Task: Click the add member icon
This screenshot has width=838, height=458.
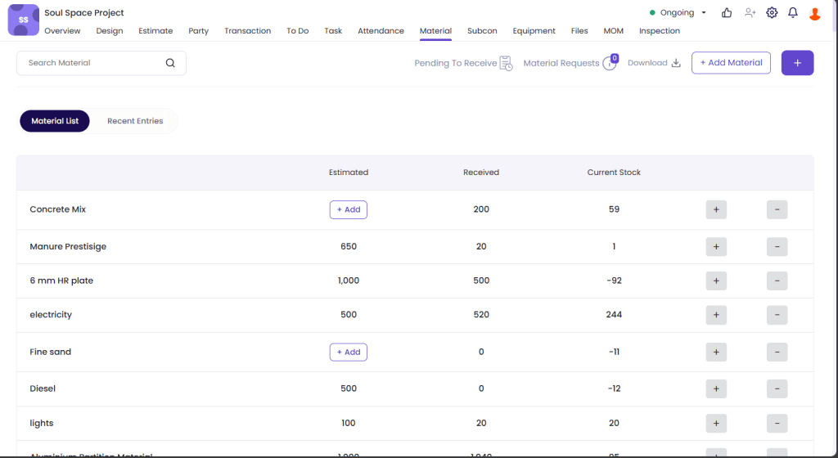Action: coord(750,13)
